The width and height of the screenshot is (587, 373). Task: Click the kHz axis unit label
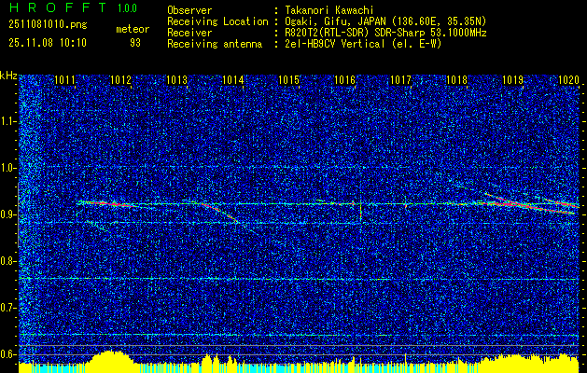coord(8,76)
